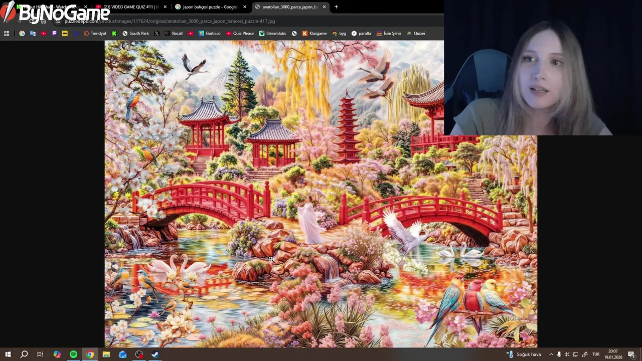The width and height of the screenshot is (642, 361).
Task: Close the VIDEO GAME QUIZ #11 tab
Action: [x=165, y=7]
